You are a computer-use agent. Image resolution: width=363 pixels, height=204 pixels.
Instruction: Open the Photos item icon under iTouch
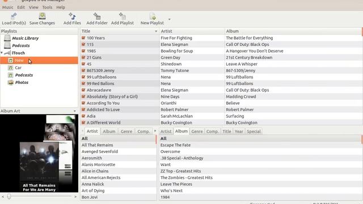[x=10, y=83]
